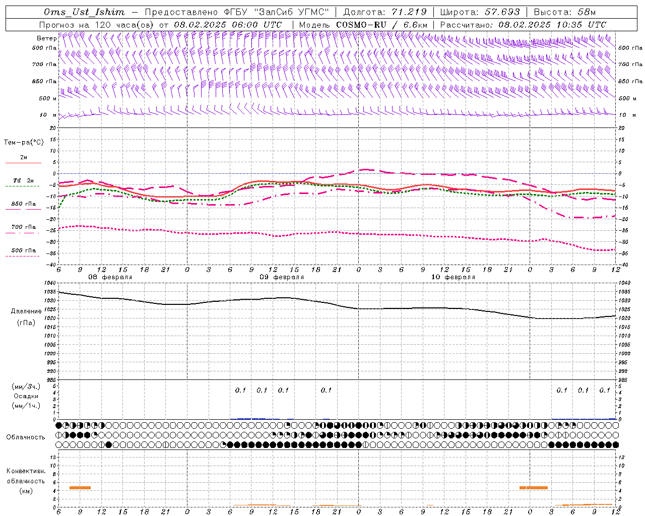The image size is (645, 516).
Task: Click the red line sample under 2м legend
Action: [23, 163]
